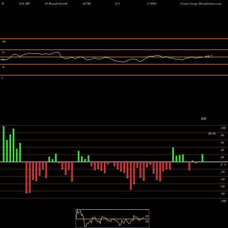Click the last green MR bar on right
Screen dimensions: 228x228
point(202,158)
